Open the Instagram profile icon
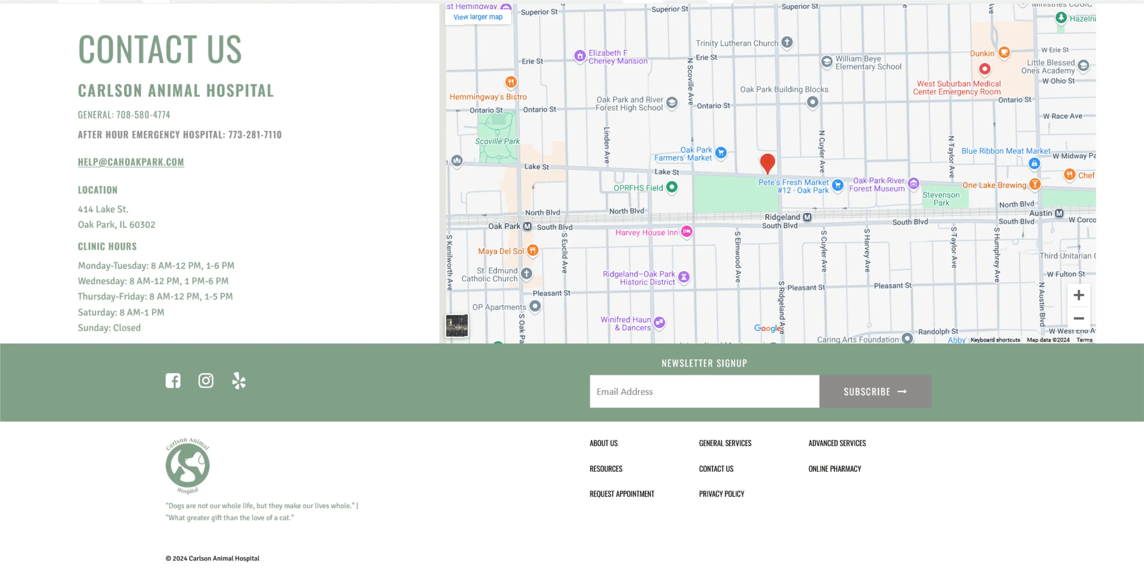Image resolution: width=1144 pixels, height=581 pixels. [x=206, y=381]
